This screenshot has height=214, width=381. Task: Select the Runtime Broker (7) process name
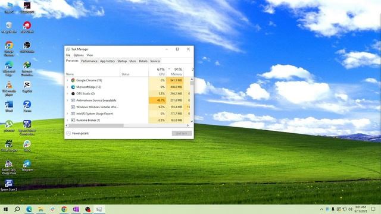point(88,120)
